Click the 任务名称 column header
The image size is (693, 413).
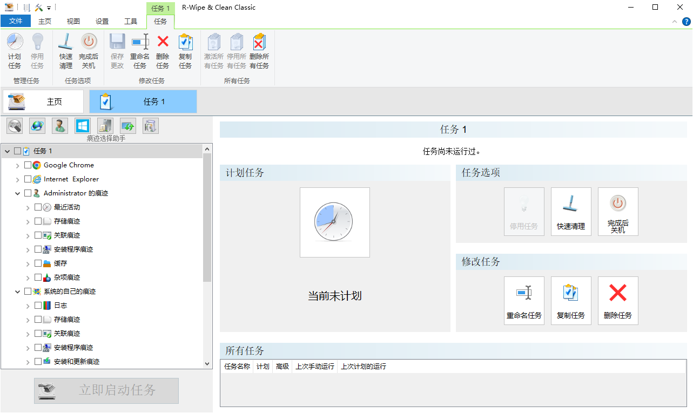[x=237, y=367]
